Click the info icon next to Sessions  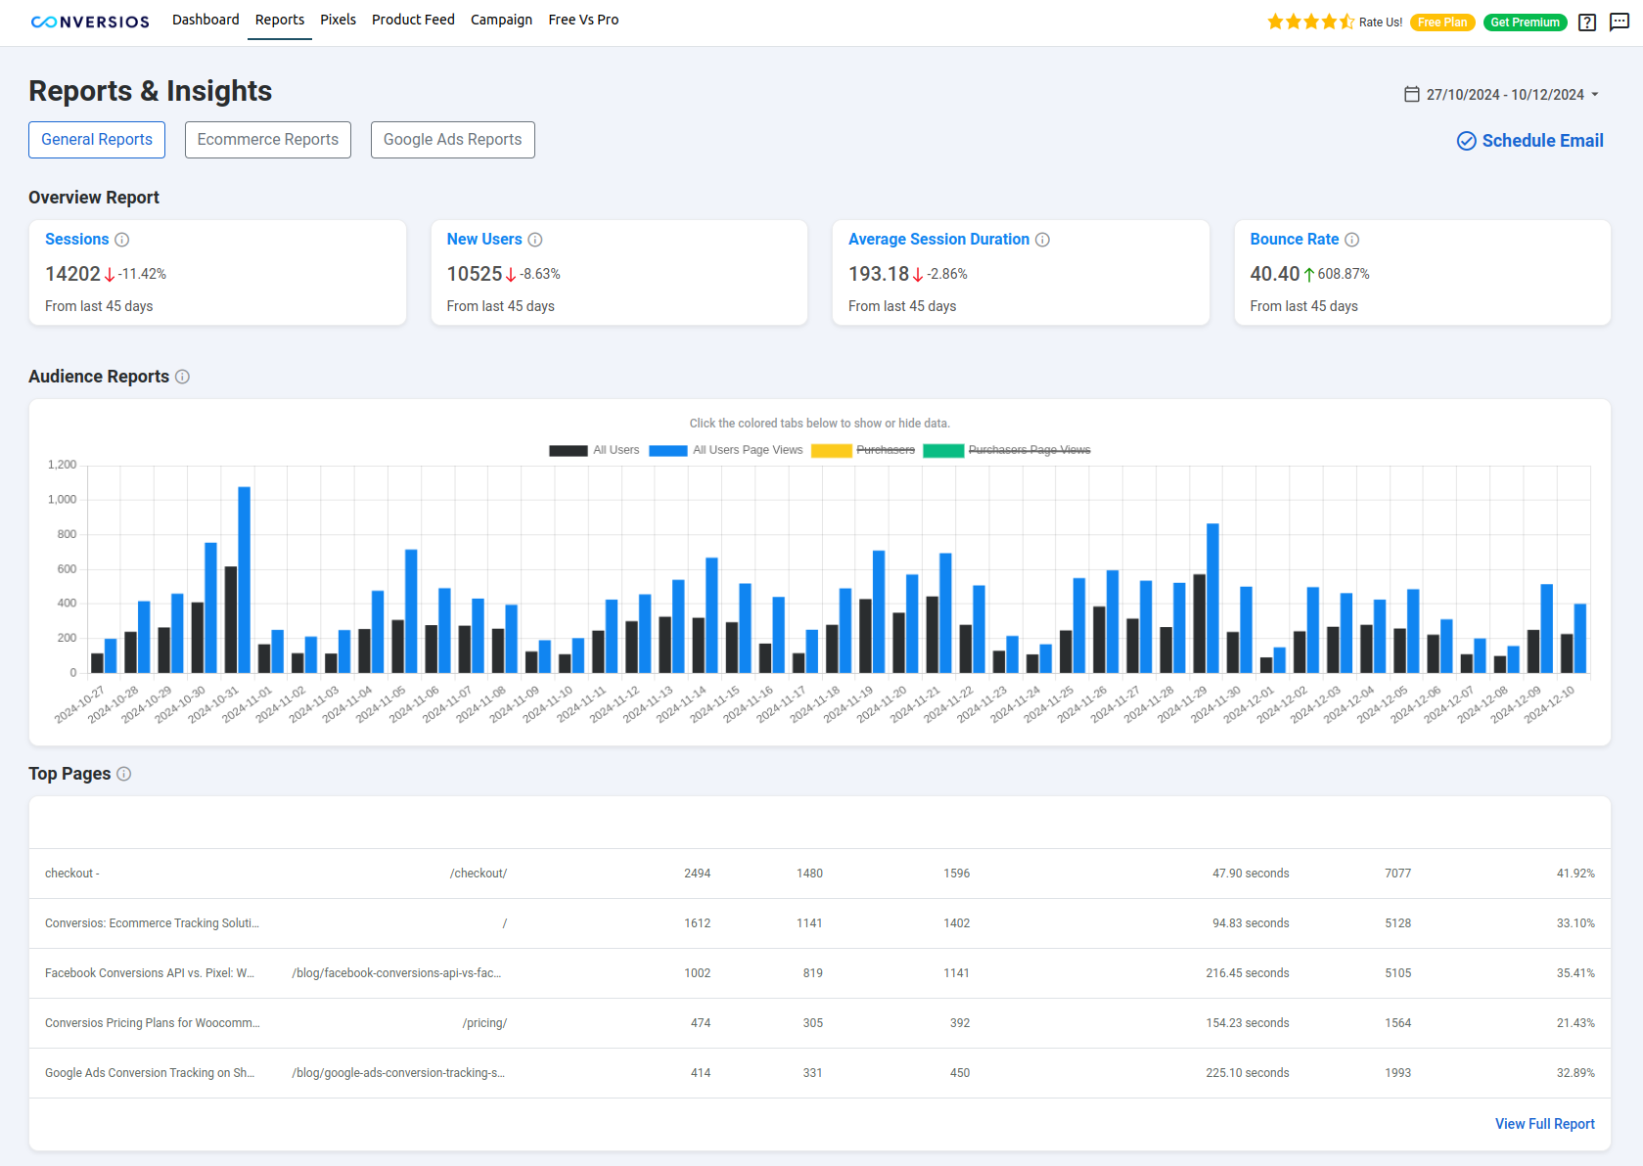point(122,239)
